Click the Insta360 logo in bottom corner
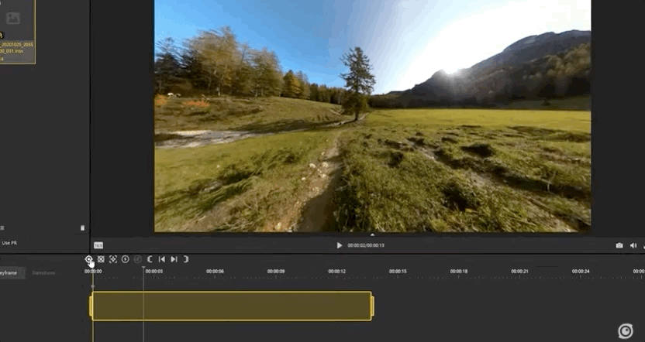 point(626,331)
